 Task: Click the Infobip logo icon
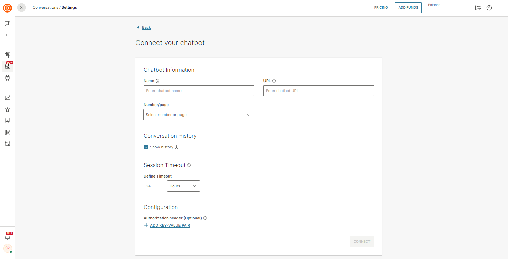click(7, 8)
